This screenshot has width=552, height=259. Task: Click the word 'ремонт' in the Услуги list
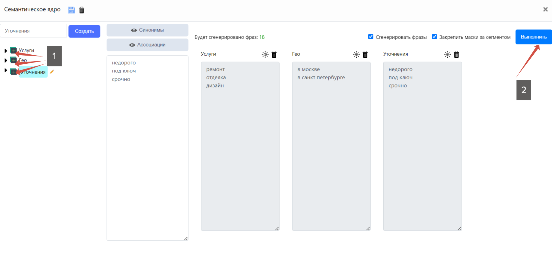[x=215, y=69]
